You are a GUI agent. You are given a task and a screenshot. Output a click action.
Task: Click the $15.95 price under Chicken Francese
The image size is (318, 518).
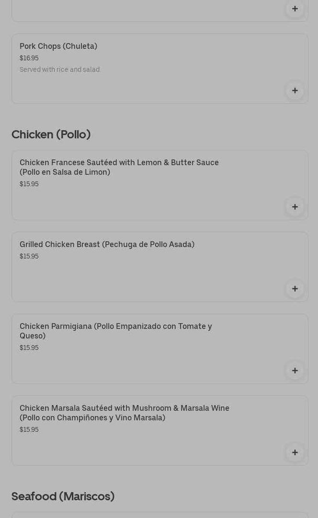pyautogui.click(x=29, y=184)
